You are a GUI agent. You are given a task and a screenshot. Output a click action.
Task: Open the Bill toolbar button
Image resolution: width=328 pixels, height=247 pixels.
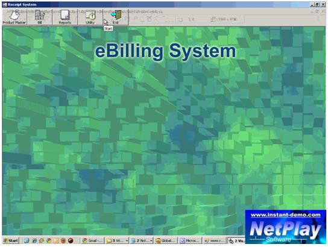(40, 17)
